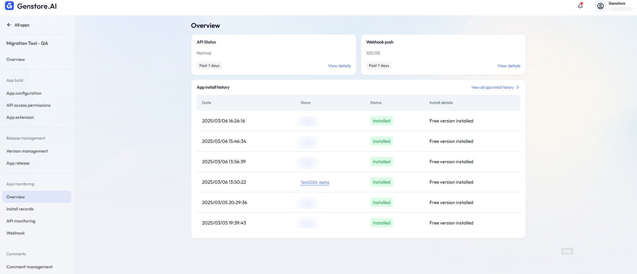Open Comment management
The height and width of the screenshot is (274, 637).
pos(29,267)
